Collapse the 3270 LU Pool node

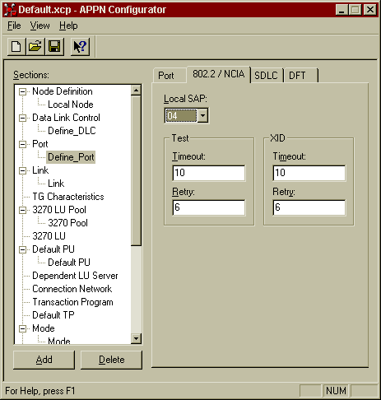(x=22, y=210)
